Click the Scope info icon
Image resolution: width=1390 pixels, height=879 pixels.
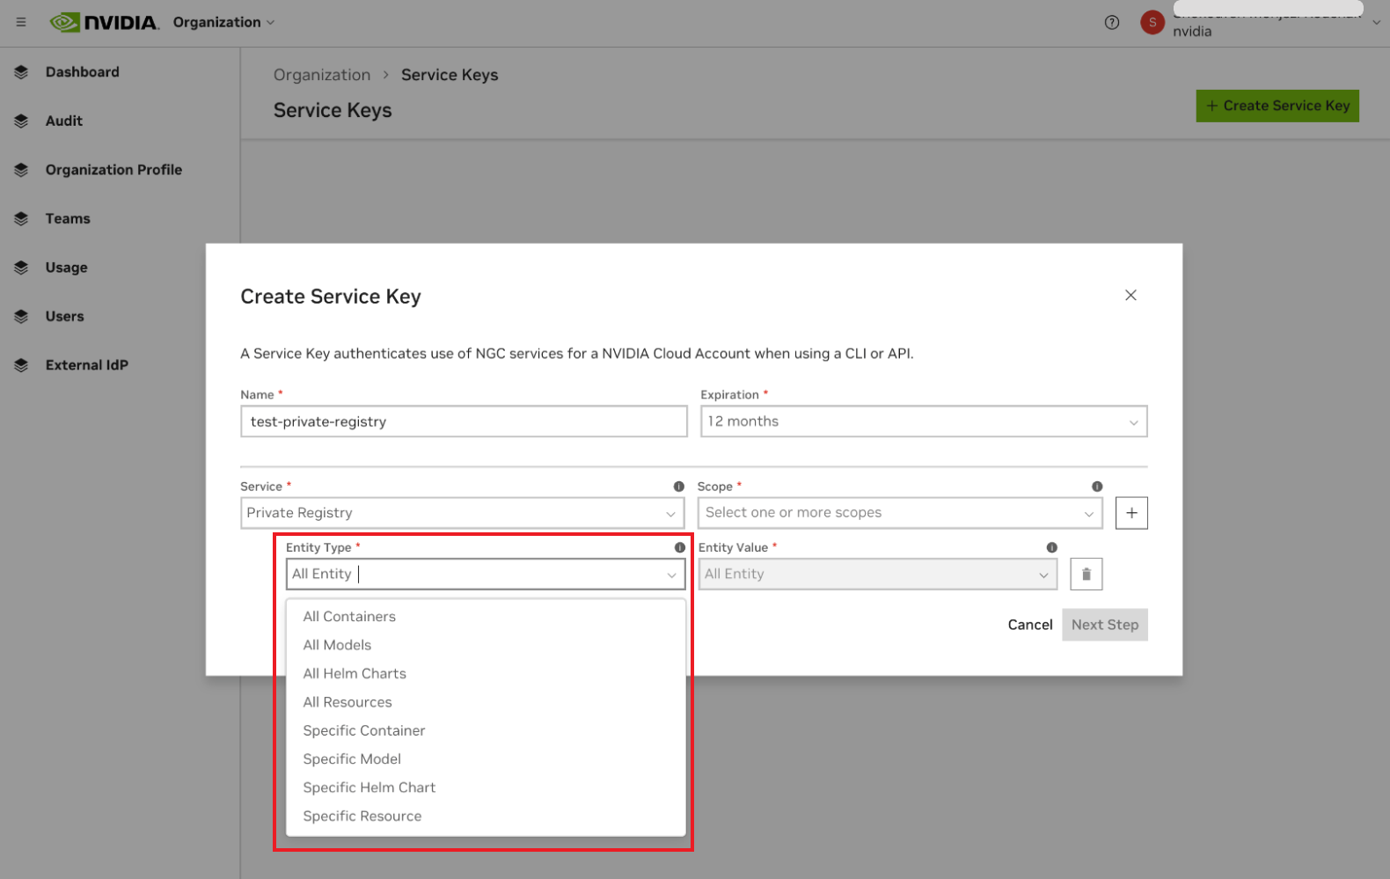pyautogui.click(x=1097, y=487)
